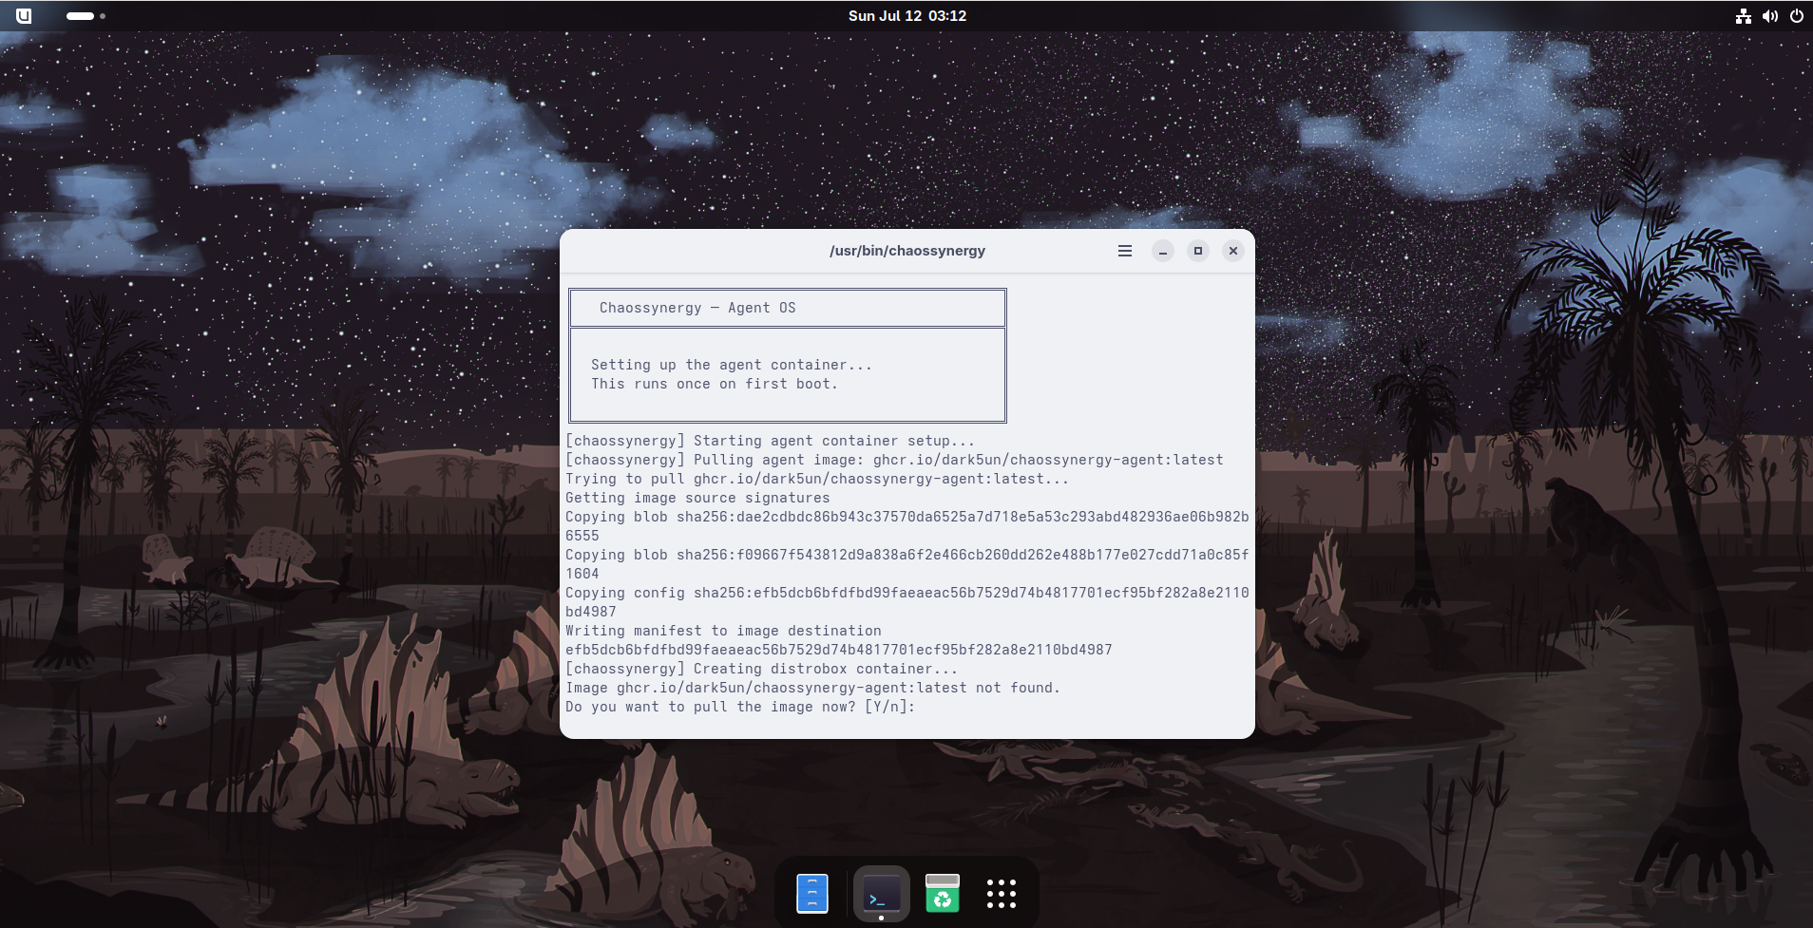Click the 'Copying blob sha256:dae2cdbdc' line
Image resolution: width=1813 pixels, height=928 pixels.
[907, 526]
